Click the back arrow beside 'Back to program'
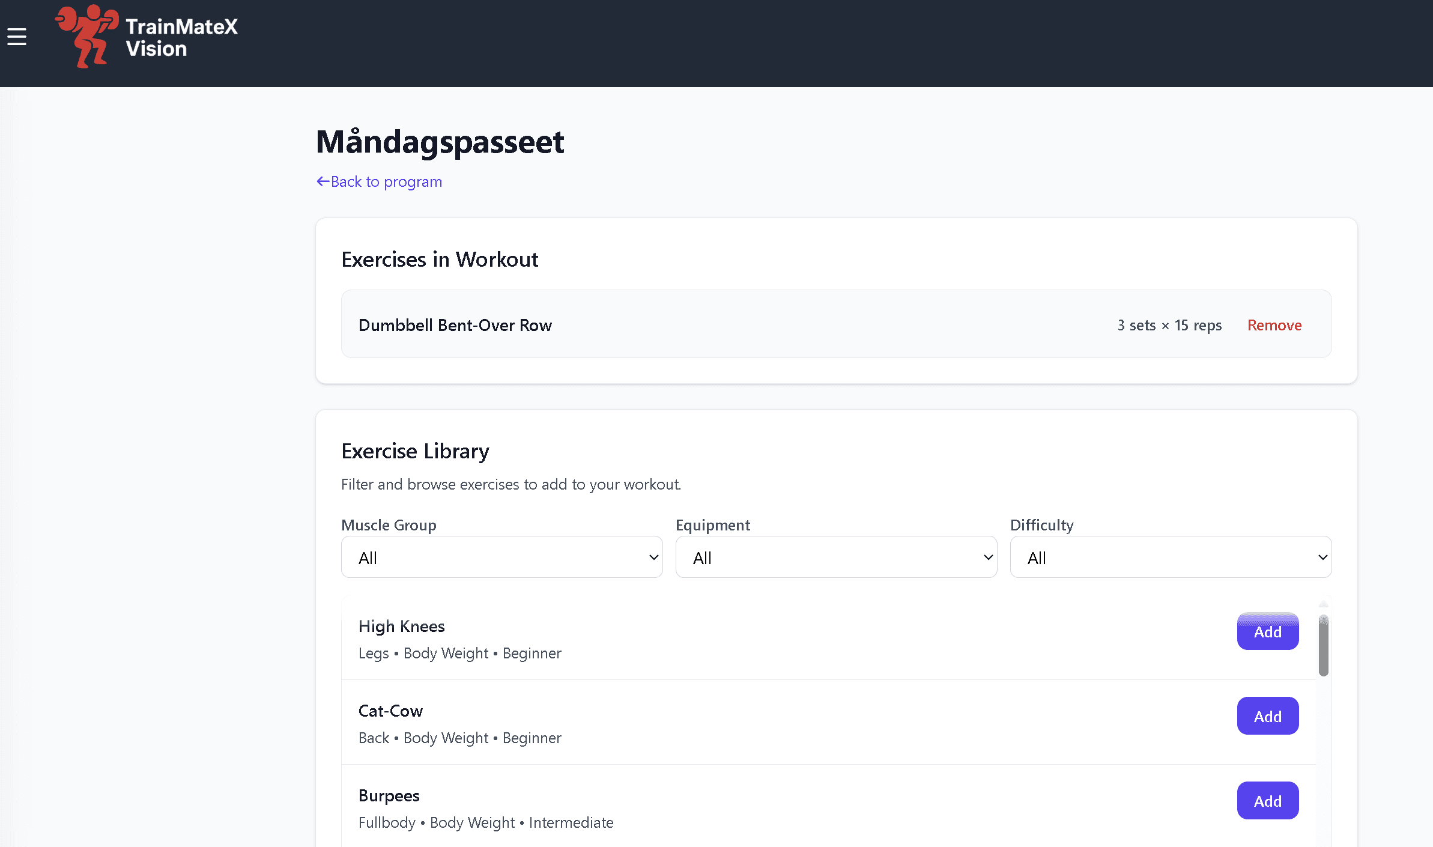The height and width of the screenshot is (847, 1433). click(322, 181)
